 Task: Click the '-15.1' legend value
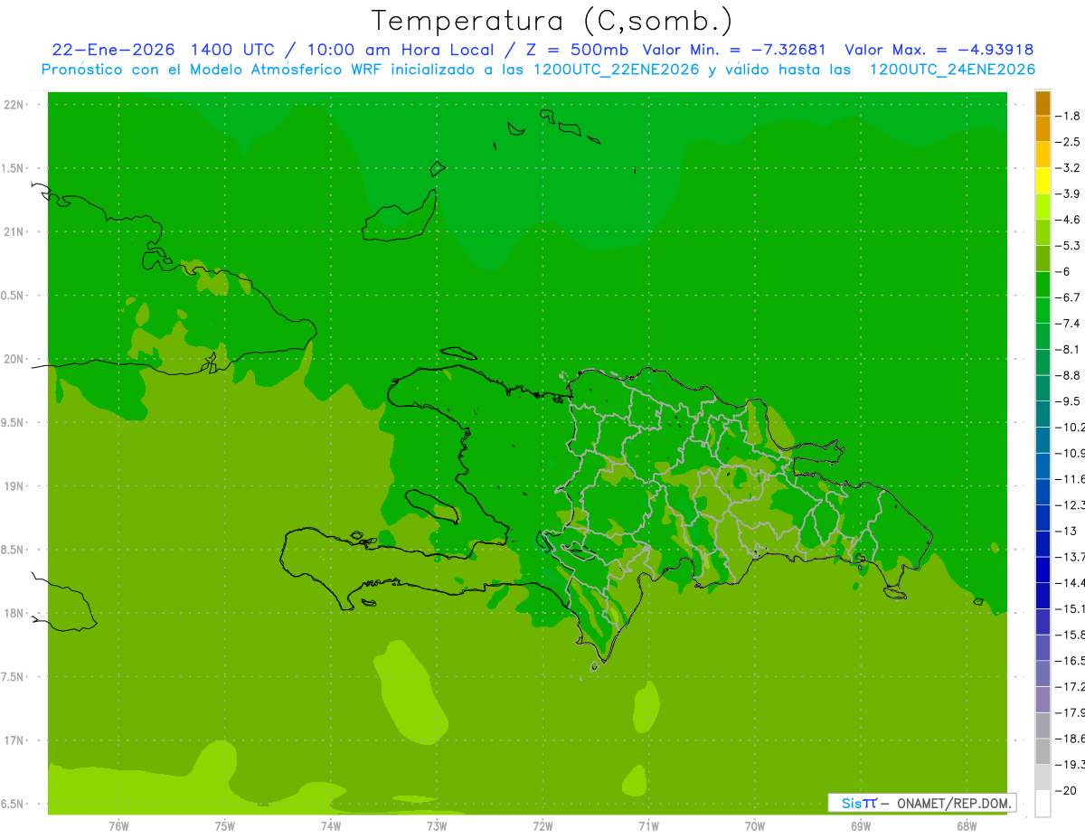coord(1069,607)
